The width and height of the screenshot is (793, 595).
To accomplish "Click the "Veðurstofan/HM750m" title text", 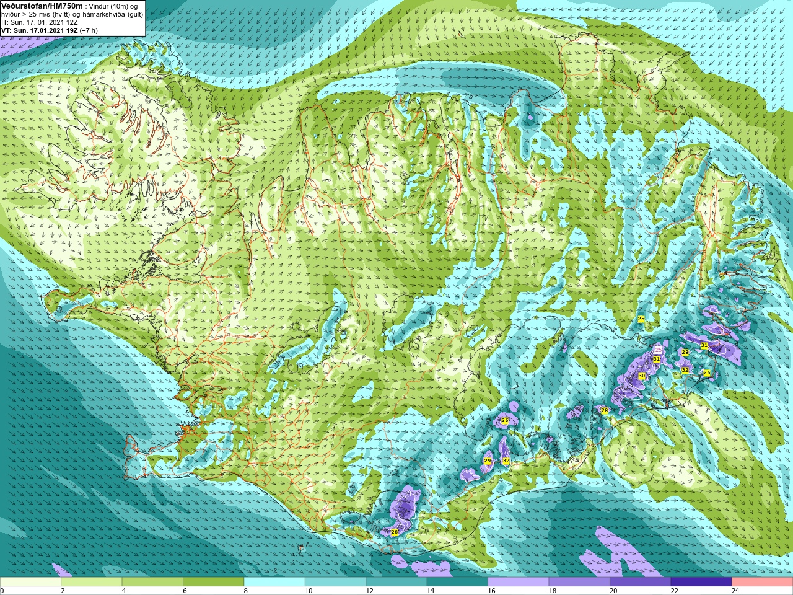I will pos(42,6).
